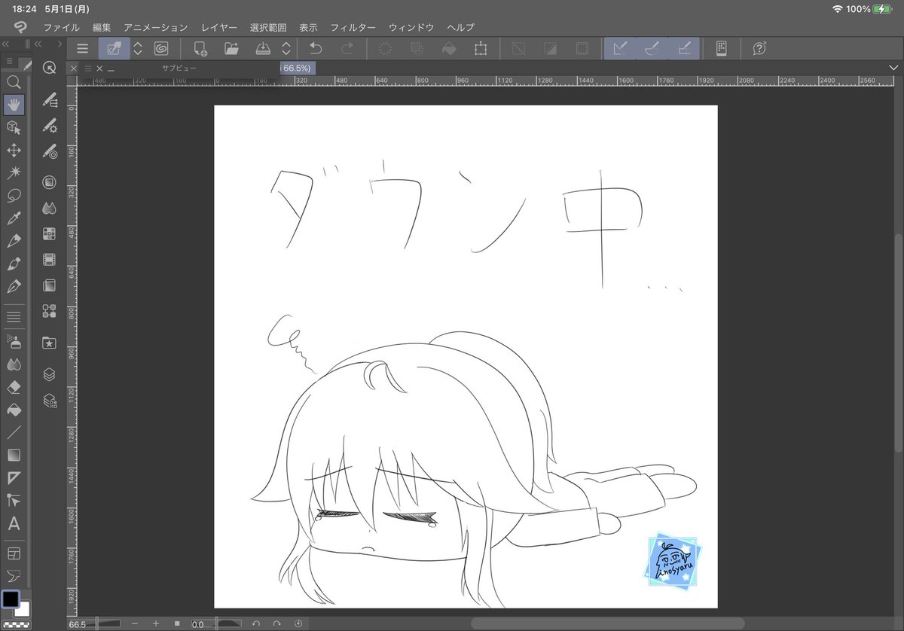
Task: Toggle Snap to Grid
Action: point(685,48)
